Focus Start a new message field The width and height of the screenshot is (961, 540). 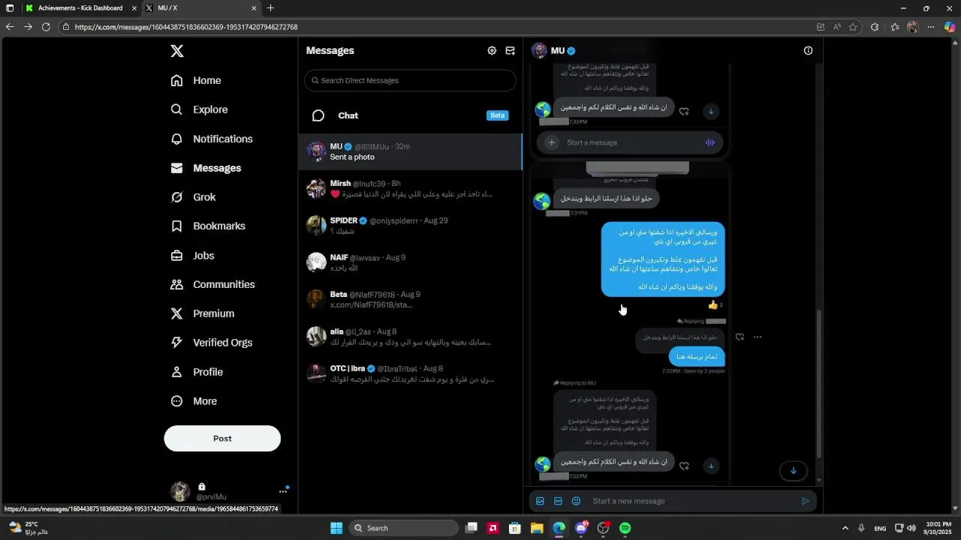tap(691, 501)
